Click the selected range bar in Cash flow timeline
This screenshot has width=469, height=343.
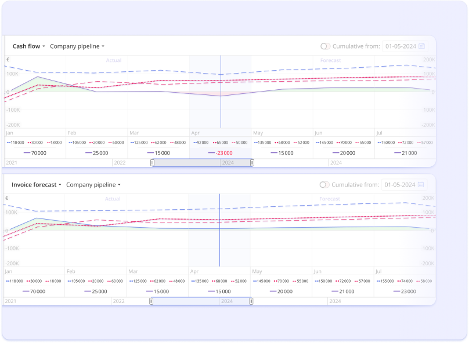202,163
